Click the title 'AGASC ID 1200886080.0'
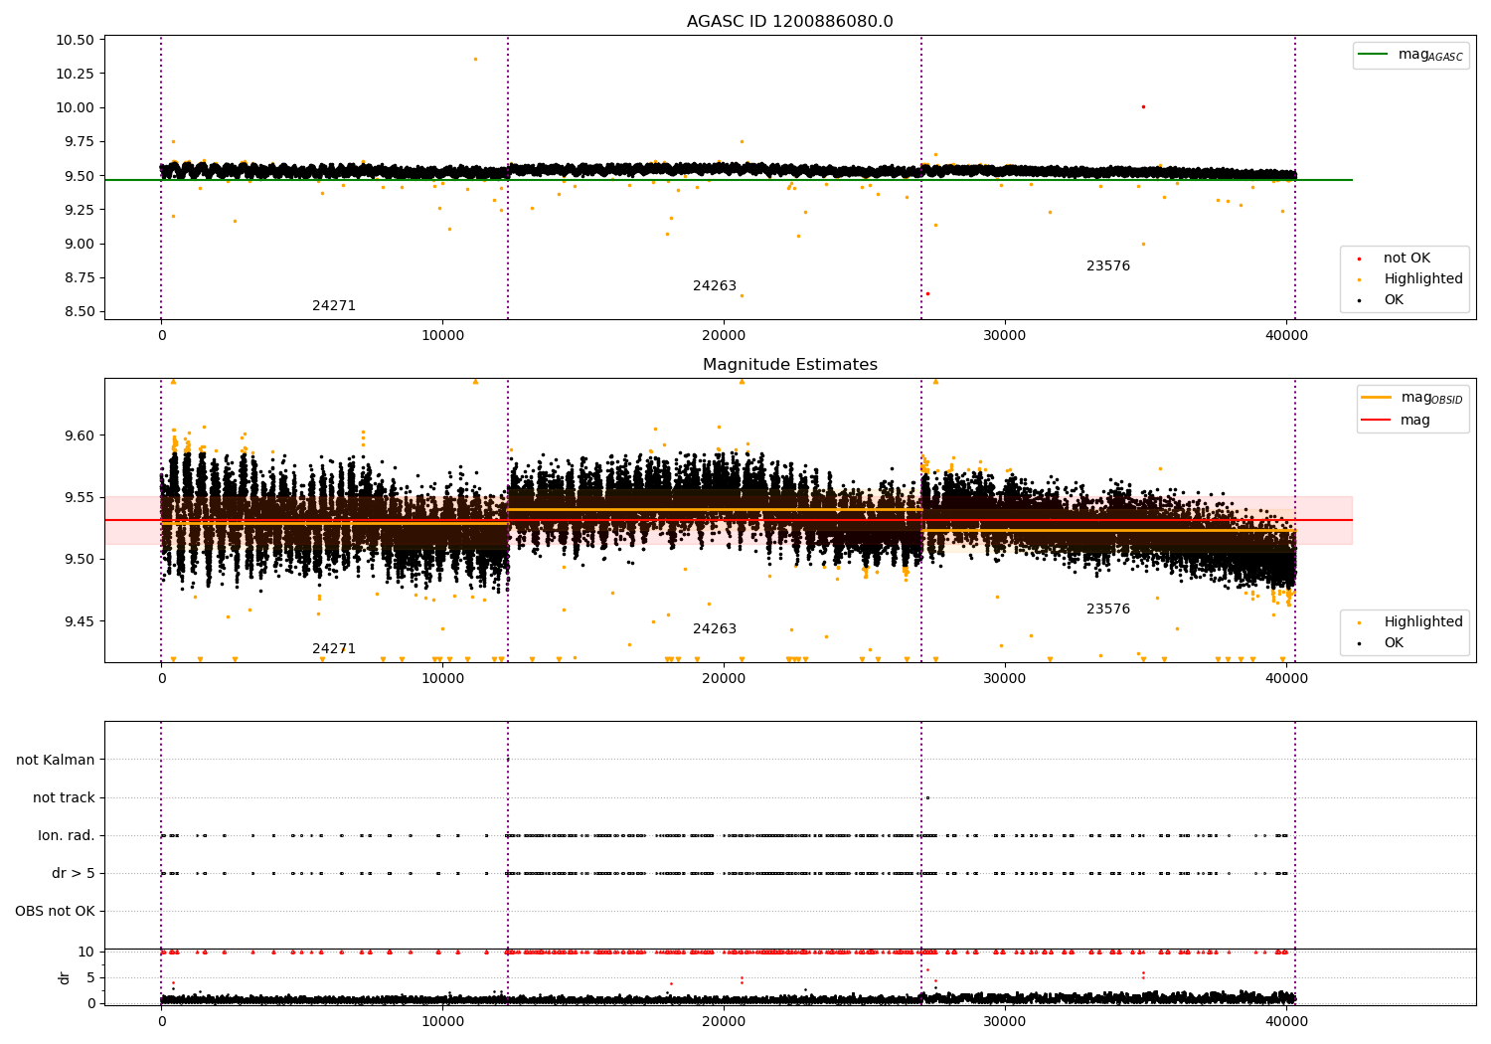Viewport: 1491px width, 1044px height. (x=789, y=22)
